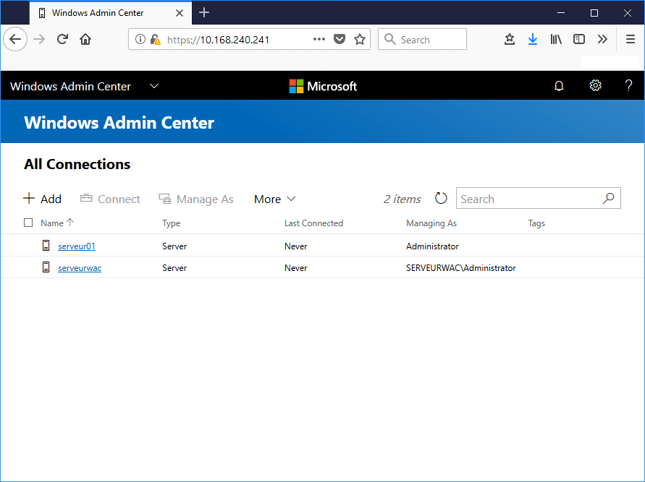Sort by the Managing As column
The height and width of the screenshot is (482, 645).
point(431,223)
